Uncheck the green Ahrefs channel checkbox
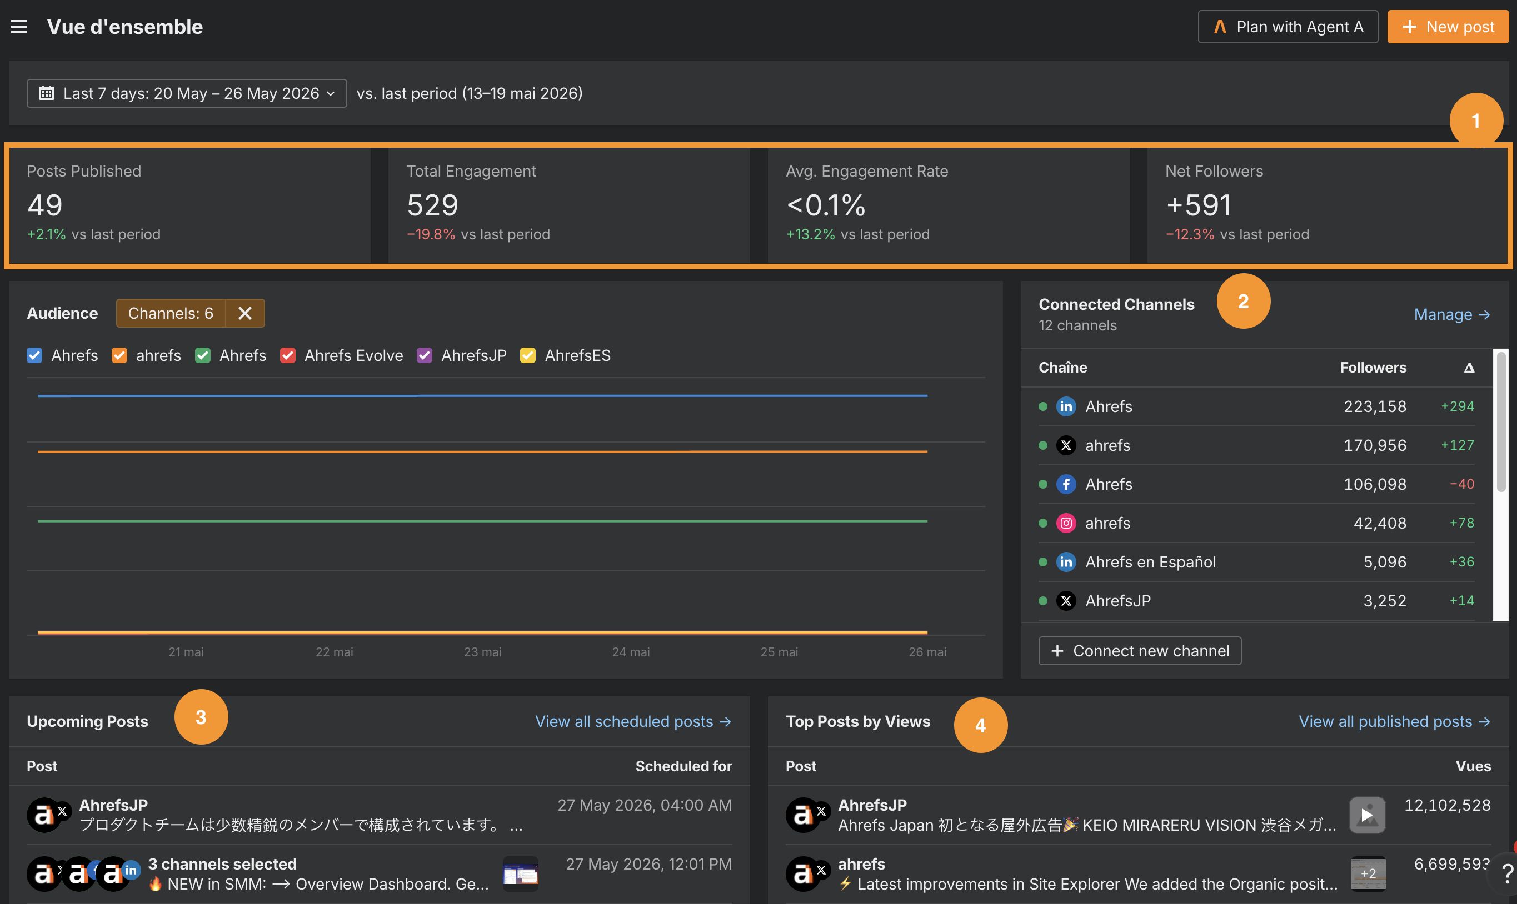 click(203, 355)
